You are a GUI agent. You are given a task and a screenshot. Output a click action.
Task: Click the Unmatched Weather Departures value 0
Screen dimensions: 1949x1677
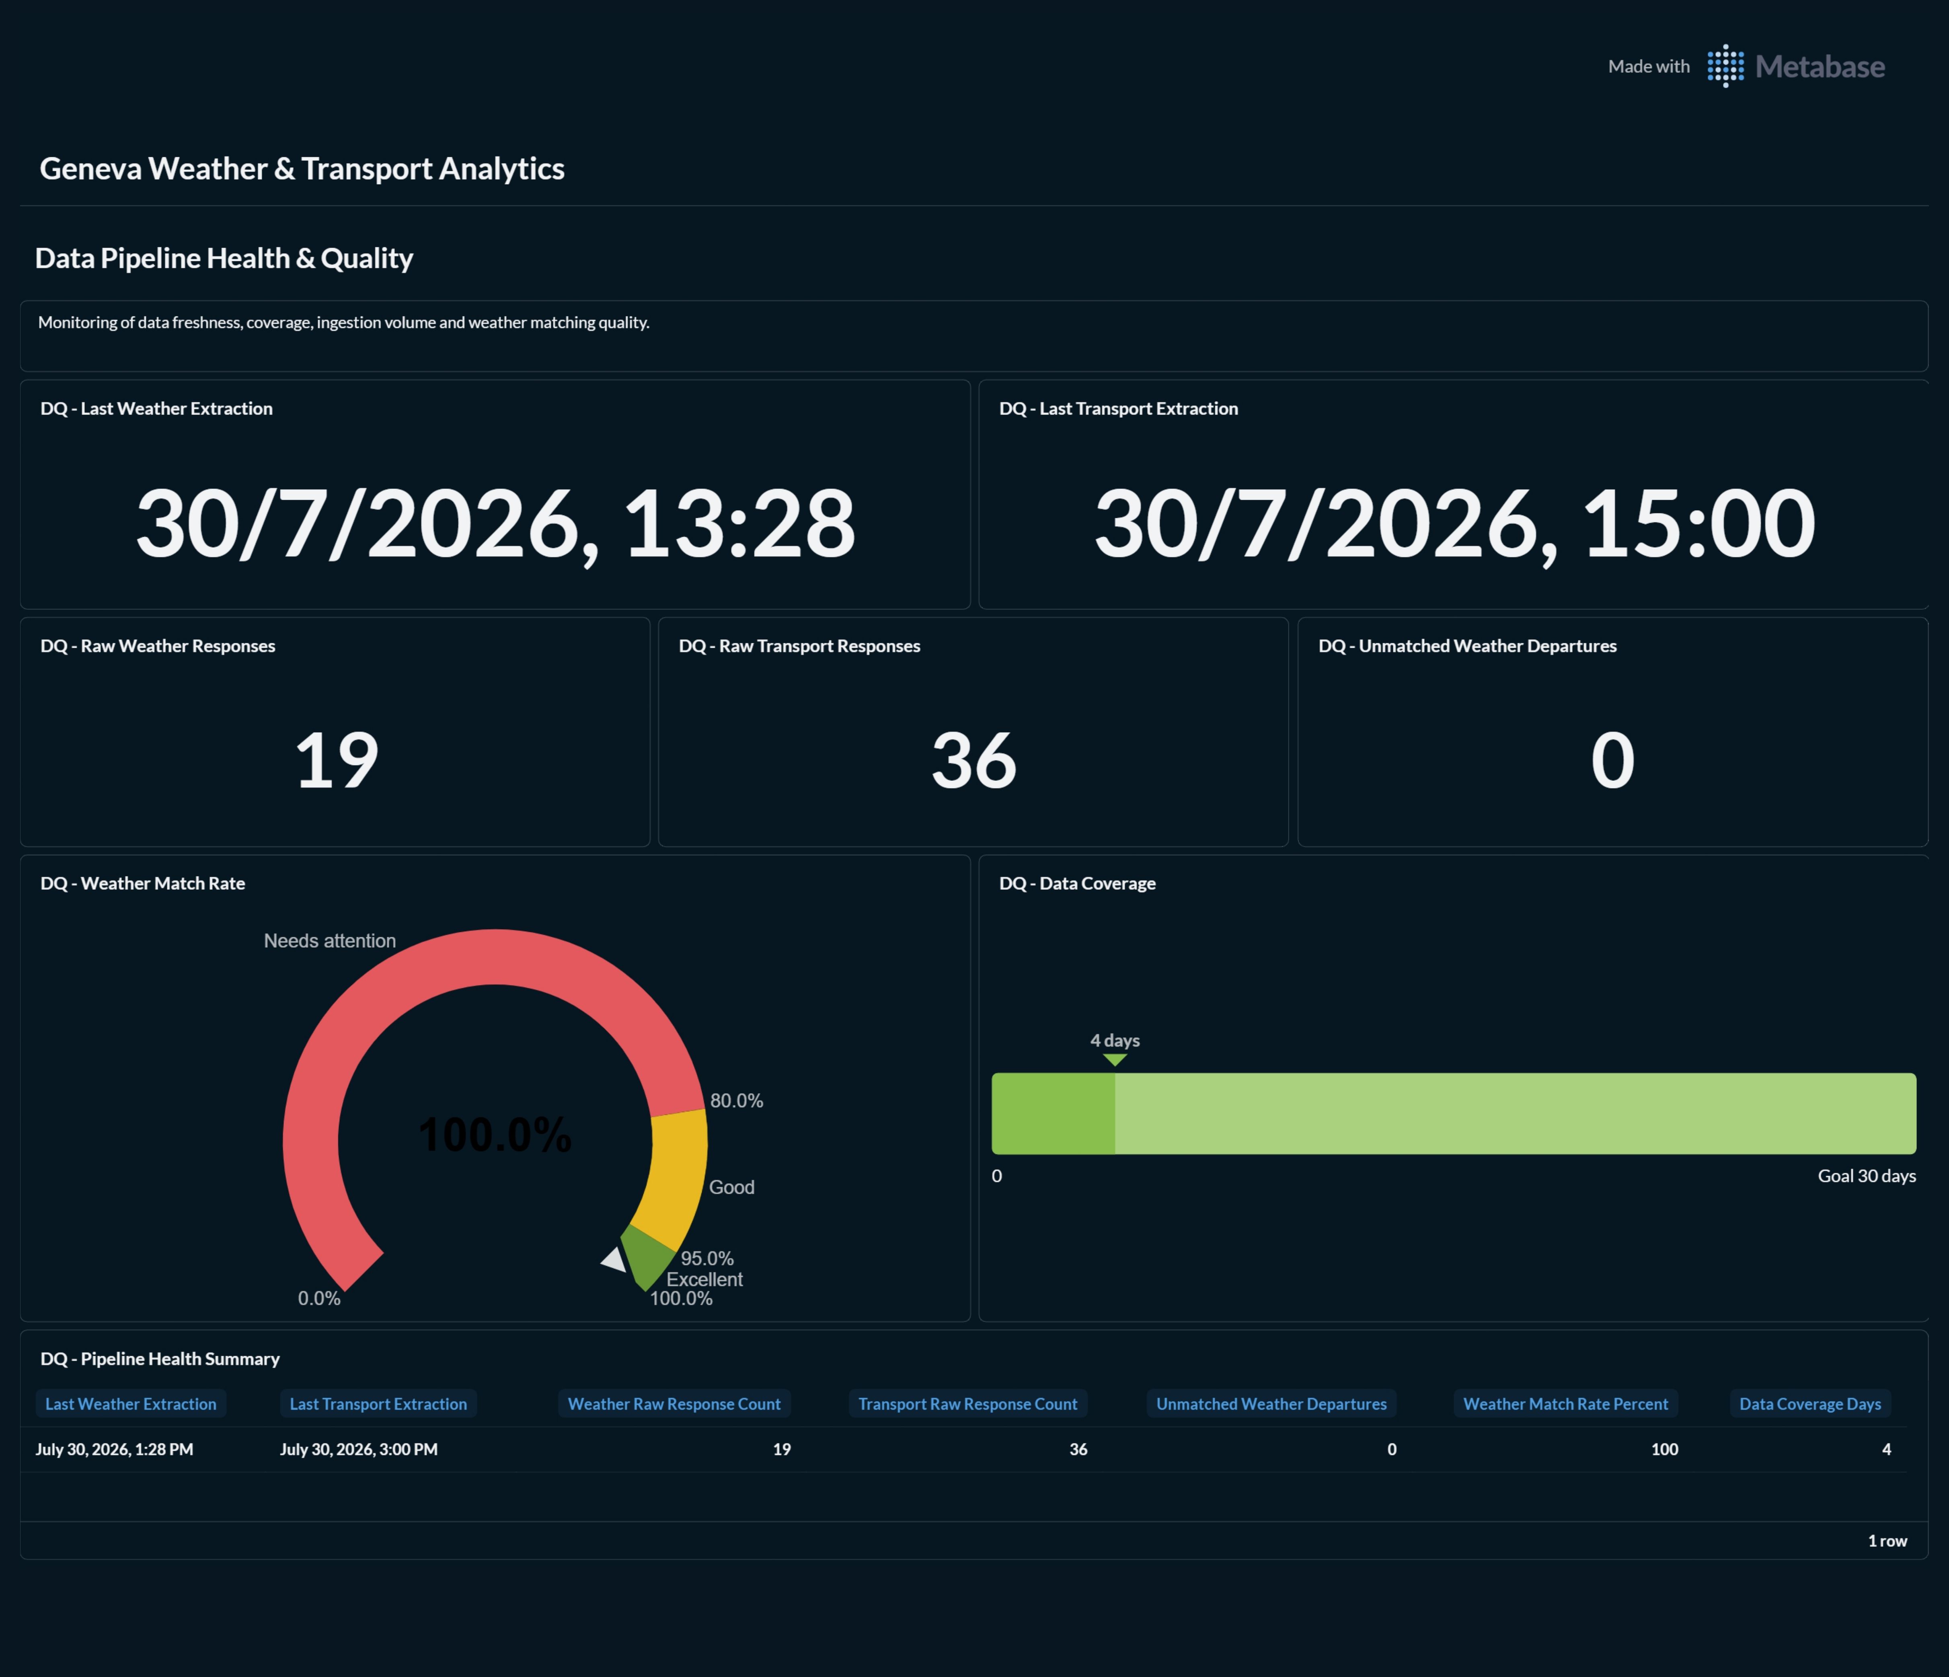[1612, 760]
